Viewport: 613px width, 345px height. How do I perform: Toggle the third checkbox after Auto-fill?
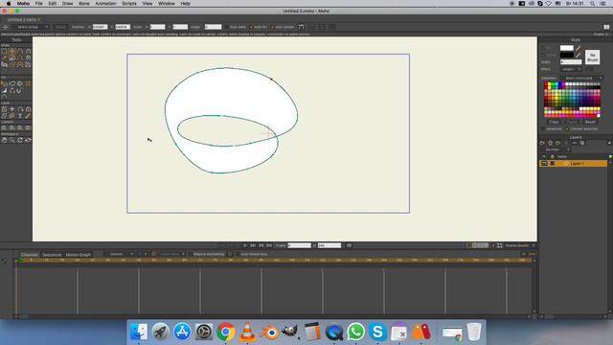(x=272, y=27)
